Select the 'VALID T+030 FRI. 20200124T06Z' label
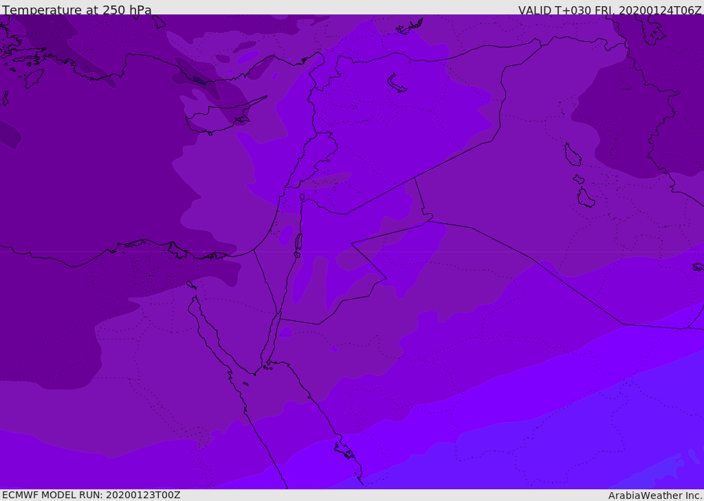This screenshot has height=501, width=704. (x=610, y=10)
